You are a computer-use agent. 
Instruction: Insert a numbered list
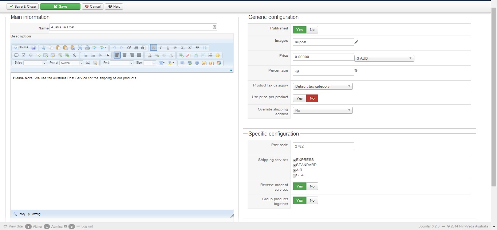coord(86,55)
